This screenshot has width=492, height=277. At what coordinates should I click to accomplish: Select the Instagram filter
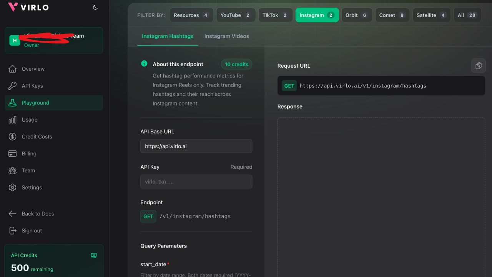(317, 15)
